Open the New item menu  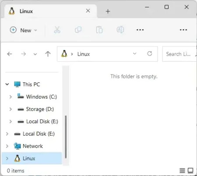(x=23, y=30)
